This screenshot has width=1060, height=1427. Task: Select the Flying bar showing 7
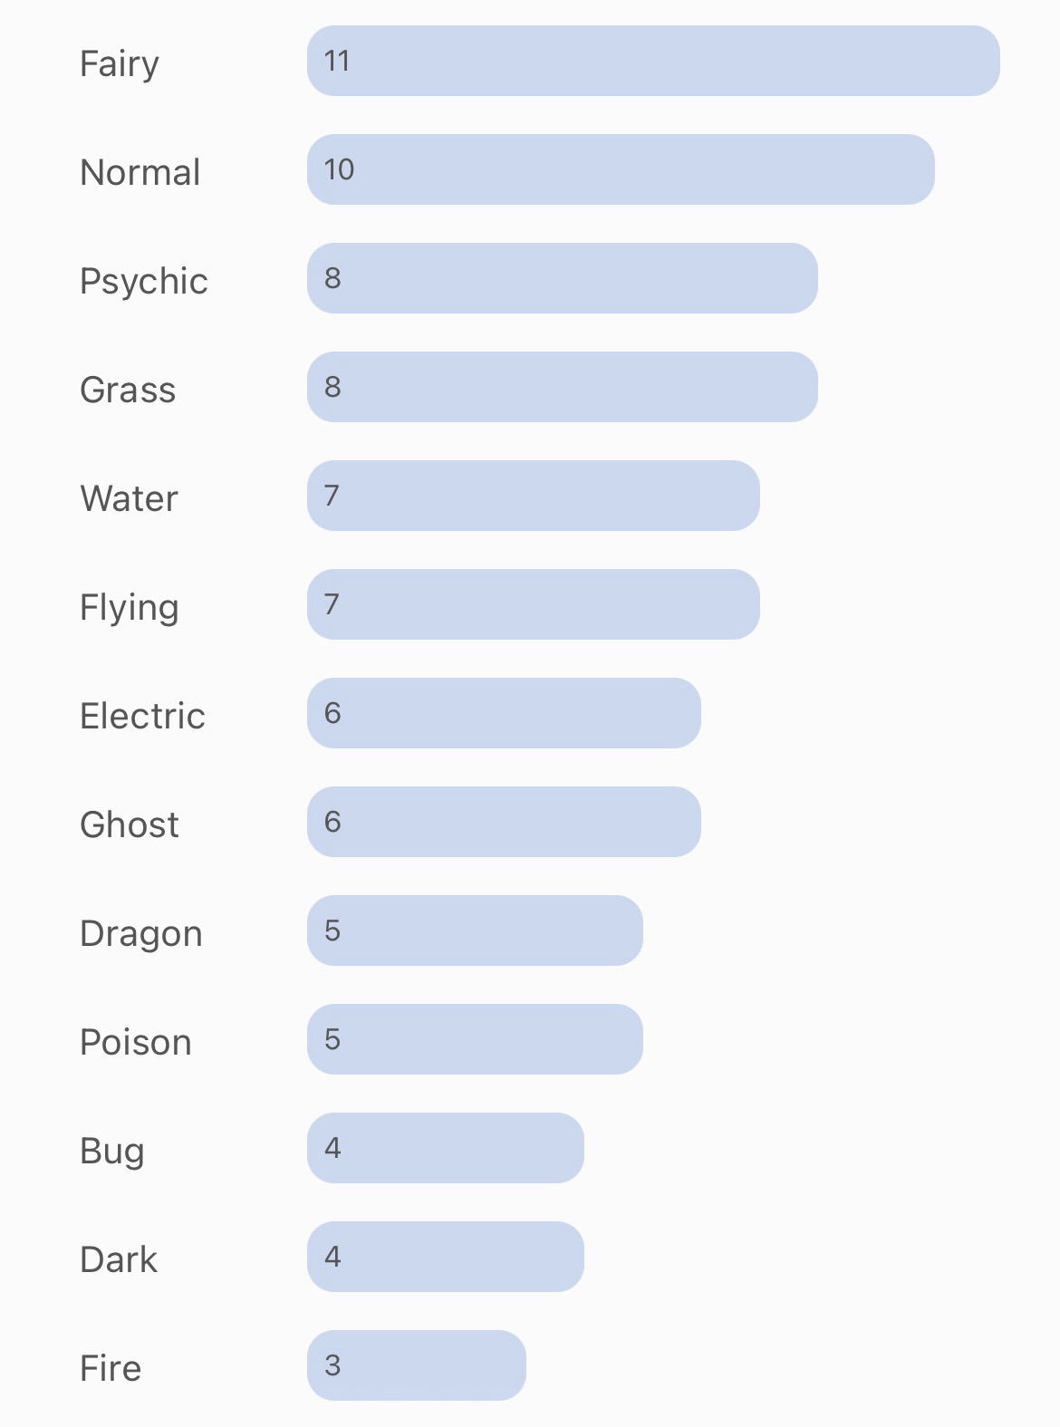(533, 604)
